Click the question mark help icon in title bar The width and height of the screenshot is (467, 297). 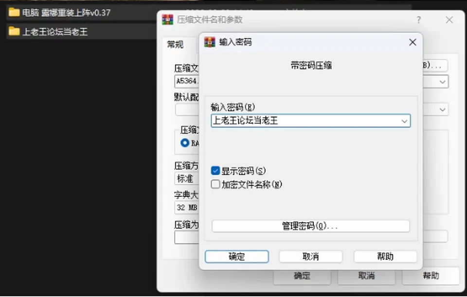click(x=418, y=20)
